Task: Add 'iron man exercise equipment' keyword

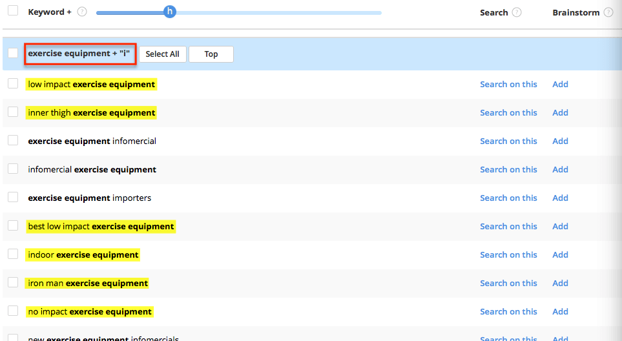Action: (x=560, y=283)
